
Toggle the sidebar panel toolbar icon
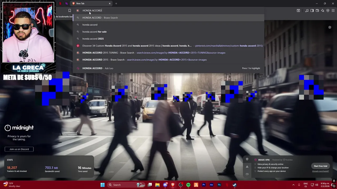pos(312,10)
